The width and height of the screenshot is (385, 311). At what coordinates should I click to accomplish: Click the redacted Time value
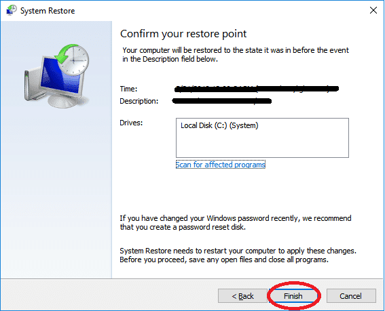257,89
